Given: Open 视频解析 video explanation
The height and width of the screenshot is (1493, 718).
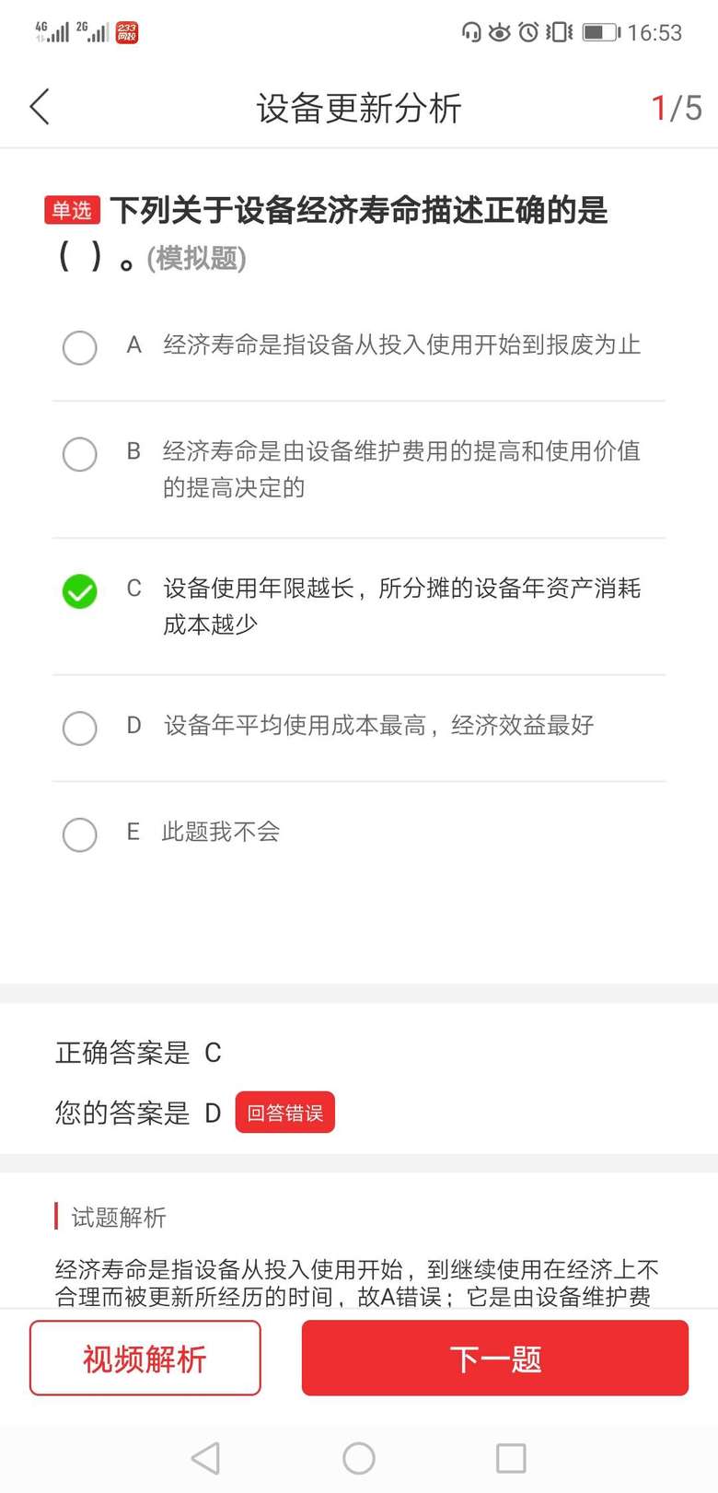Looking at the screenshot, I should (x=145, y=1359).
